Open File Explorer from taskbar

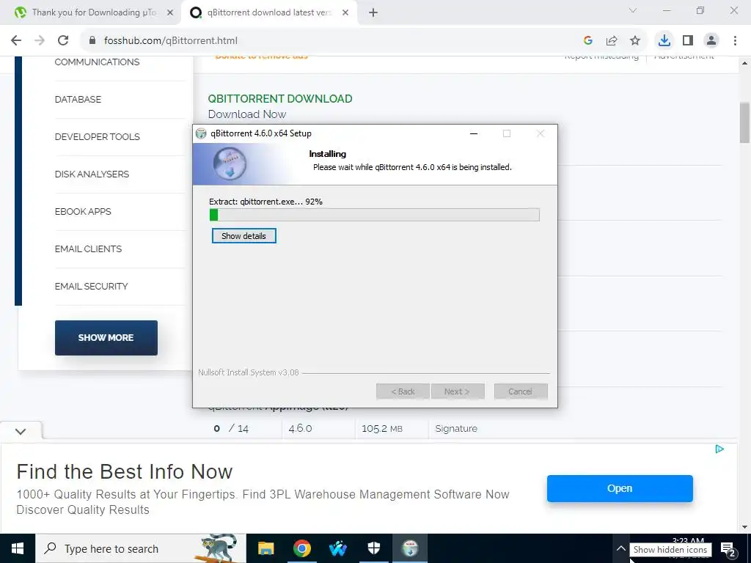coord(265,548)
